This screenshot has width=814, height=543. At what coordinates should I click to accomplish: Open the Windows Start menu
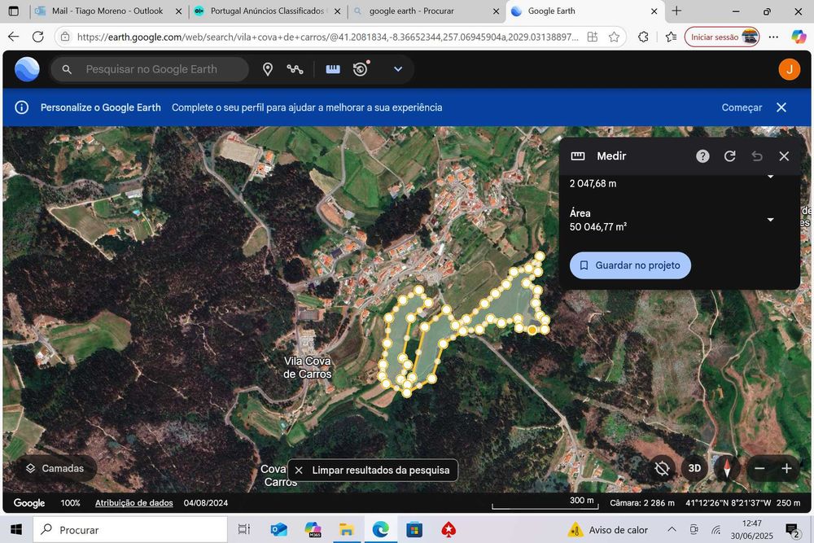click(16, 529)
